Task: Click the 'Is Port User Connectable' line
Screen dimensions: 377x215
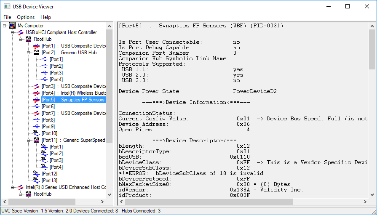Action: [x=179, y=42]
